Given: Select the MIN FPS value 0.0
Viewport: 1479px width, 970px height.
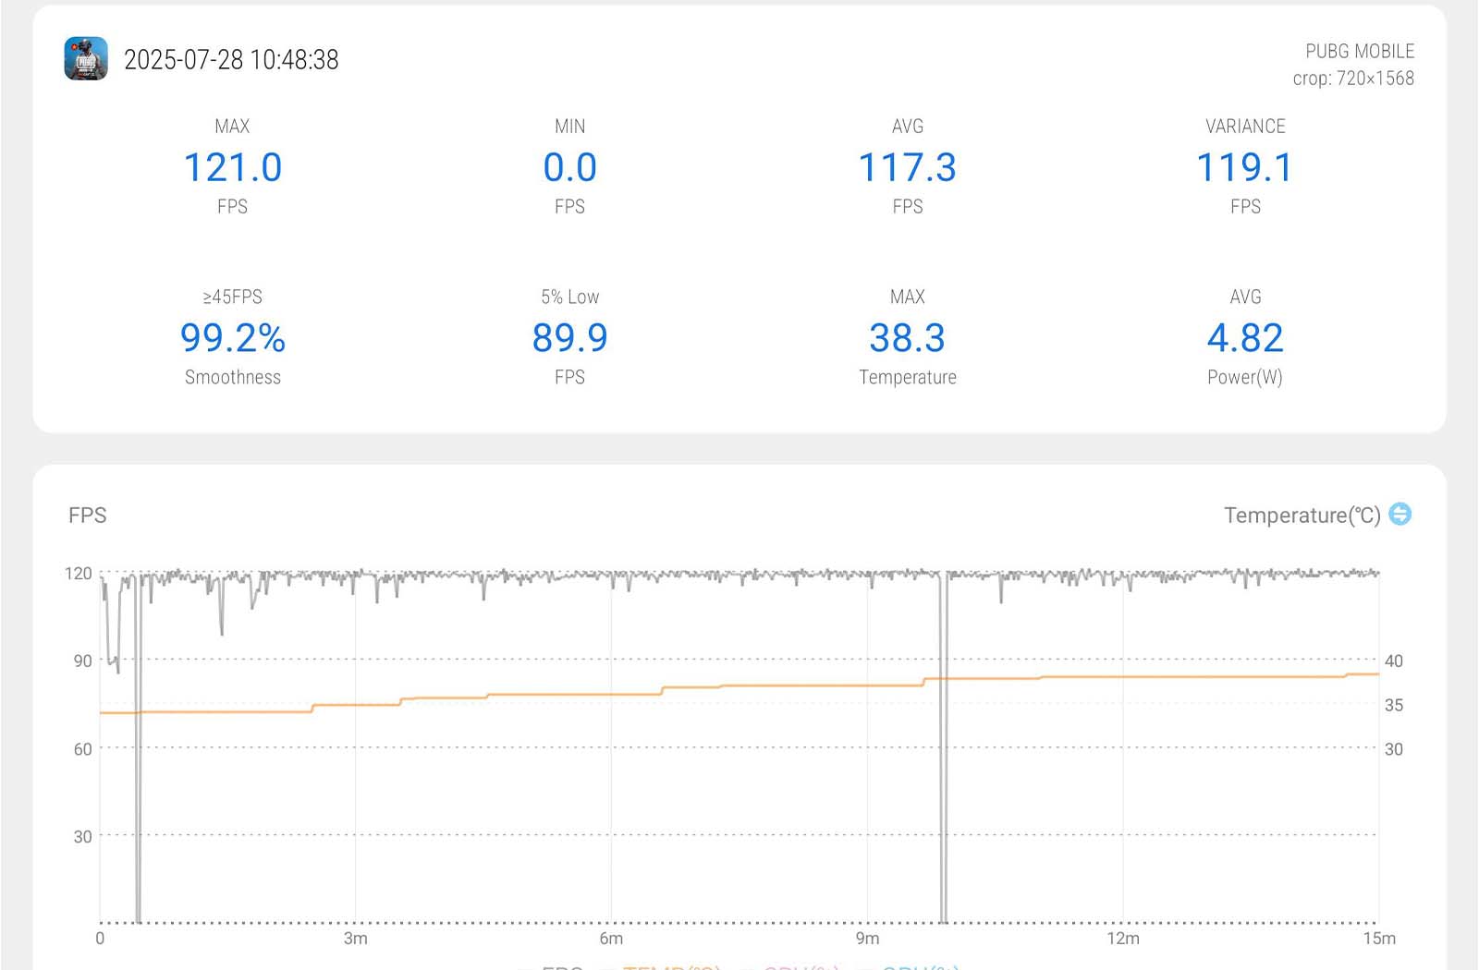Looking at the screenshot, I should 569,168.
